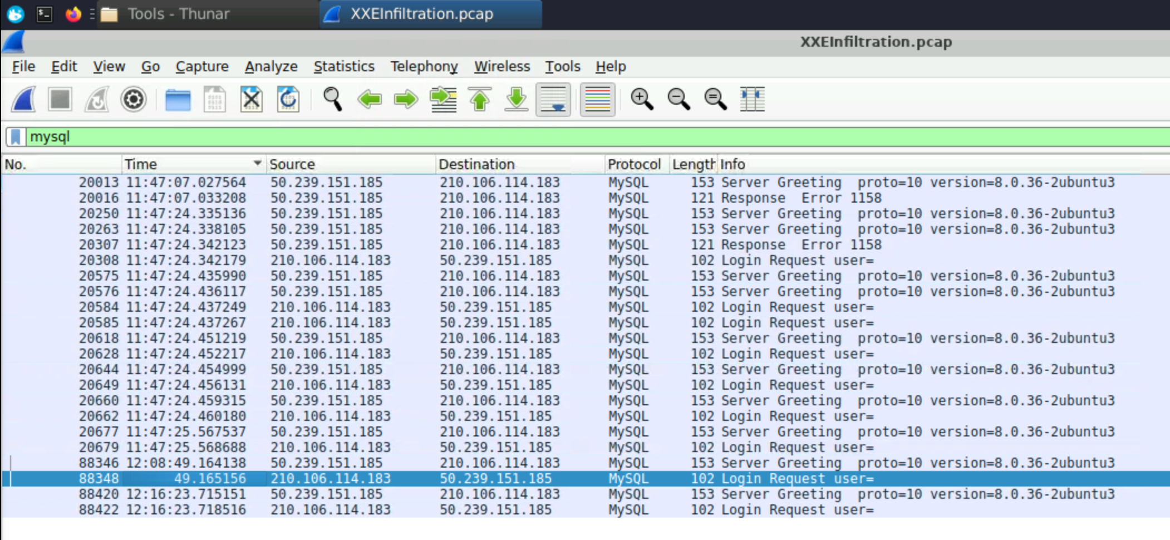This screenshot has width=1170, height=540.
Task: Switch to XXEInfiltration.pcap taskbar window
Action: (x=431, y=14)
